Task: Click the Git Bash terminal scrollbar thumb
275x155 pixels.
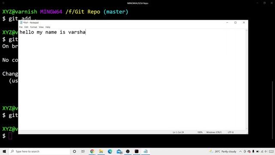Action: (x=272, y=110)
